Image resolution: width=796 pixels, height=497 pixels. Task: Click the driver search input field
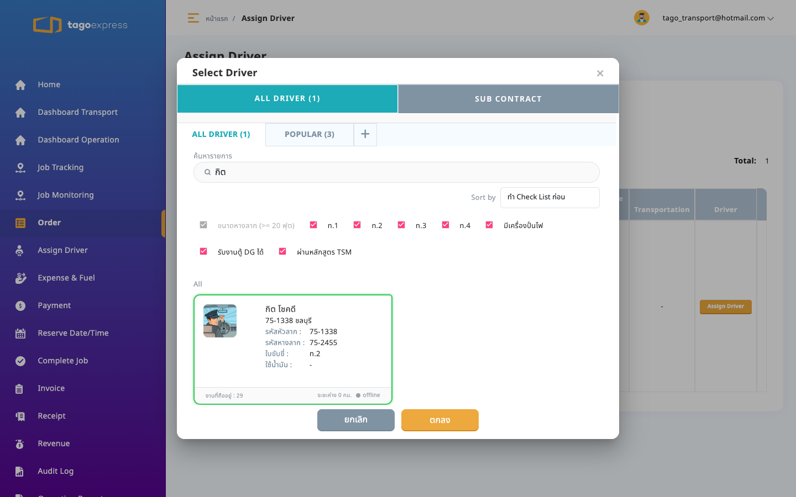pyautogui.click(x=396, y=172)
